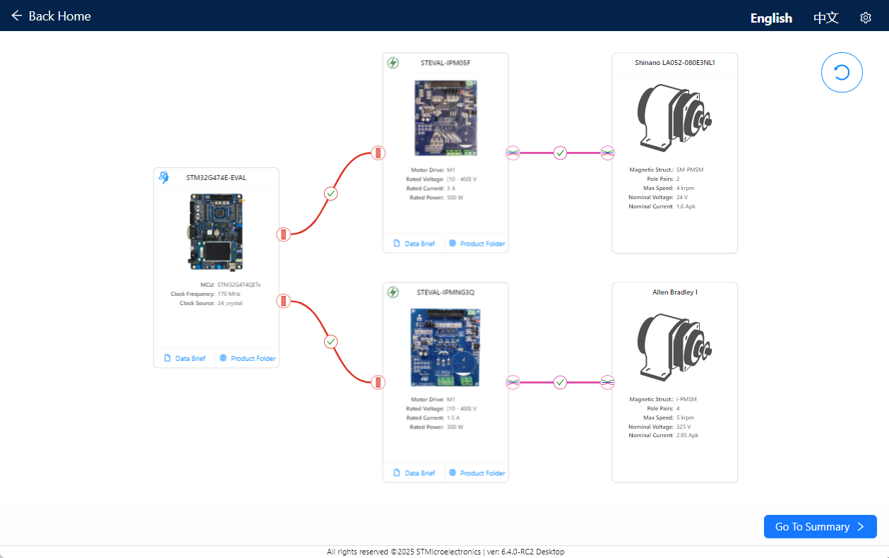Image resolution: width=889 pixels, height=558 pixels.
Task: Click the power board icon on STEVAL-IPM05F card
Action: 393,63
